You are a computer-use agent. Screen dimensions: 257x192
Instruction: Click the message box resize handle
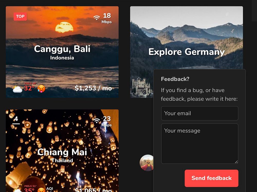pos(236,162)
